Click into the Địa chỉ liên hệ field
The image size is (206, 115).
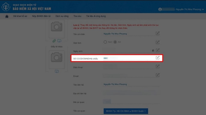(131, 93)
